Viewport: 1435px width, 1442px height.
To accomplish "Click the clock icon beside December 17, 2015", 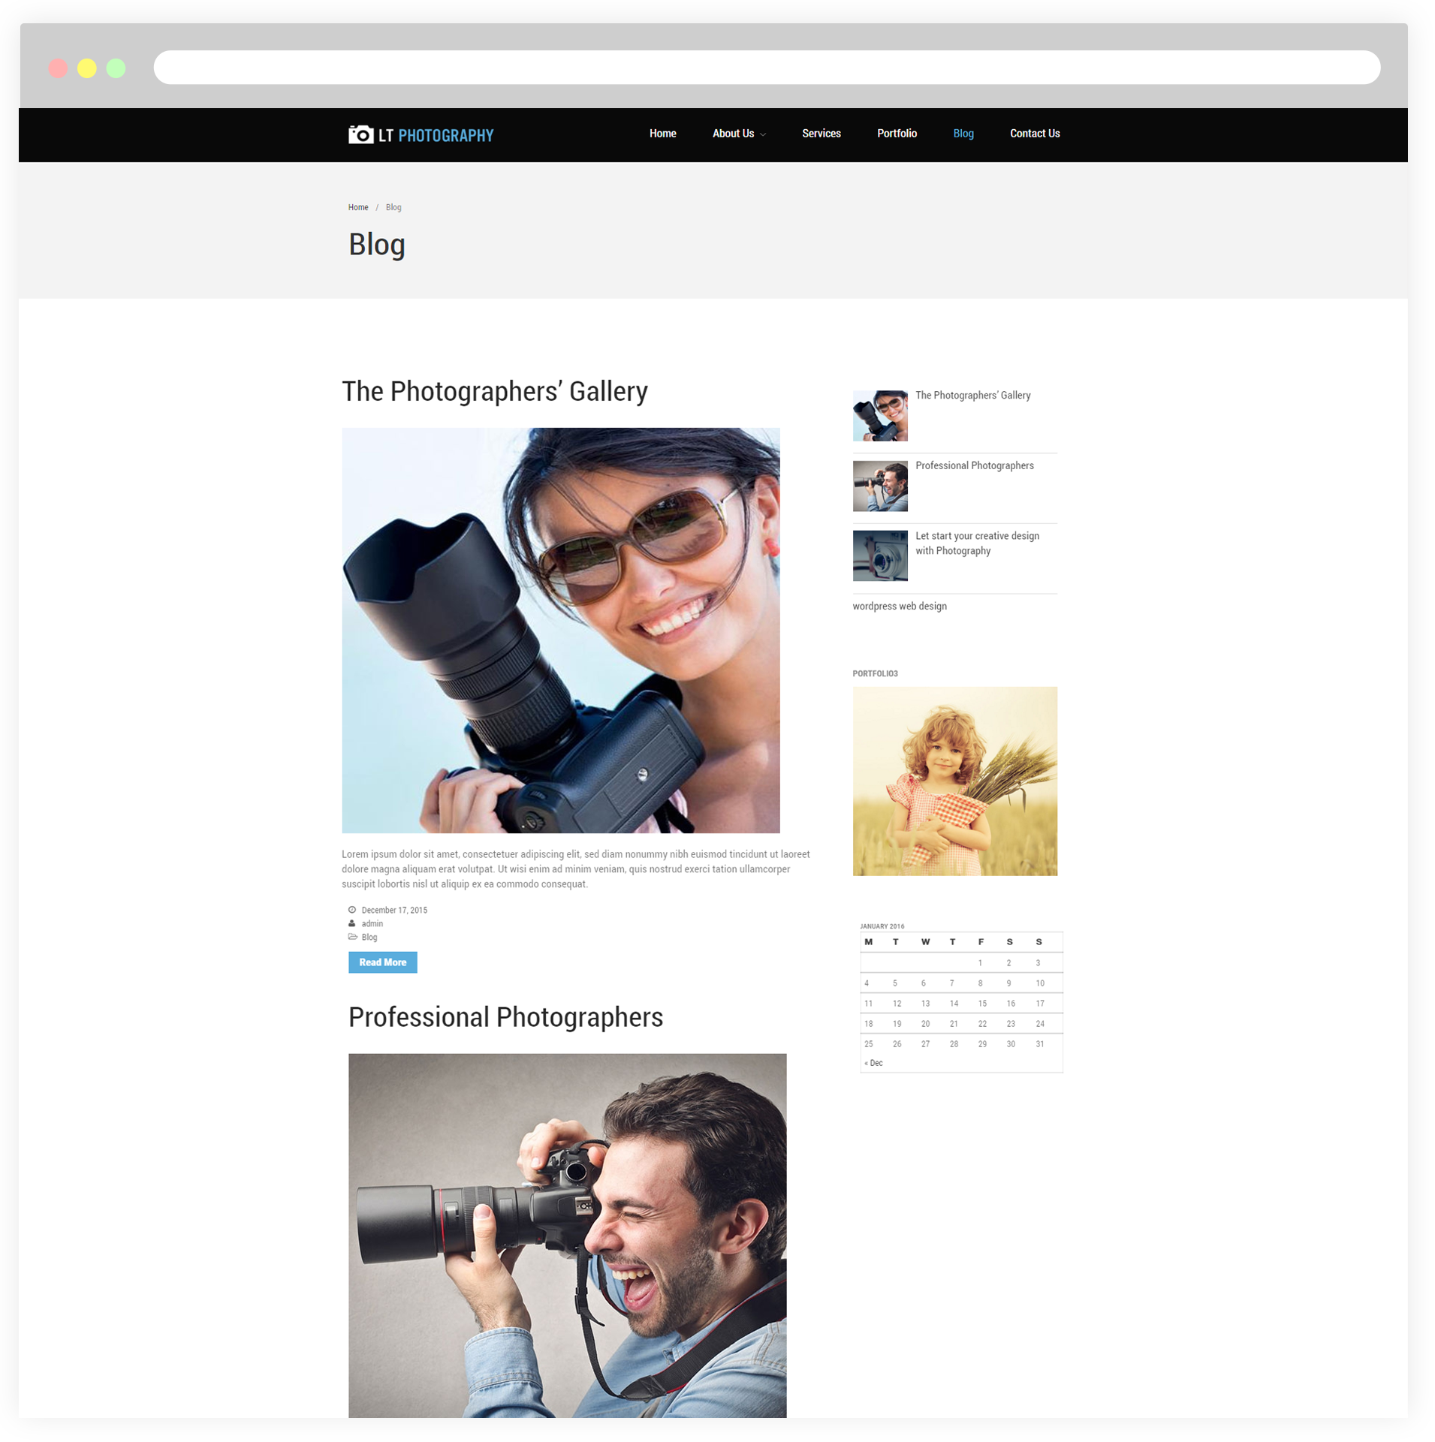I will click(351, 910).
